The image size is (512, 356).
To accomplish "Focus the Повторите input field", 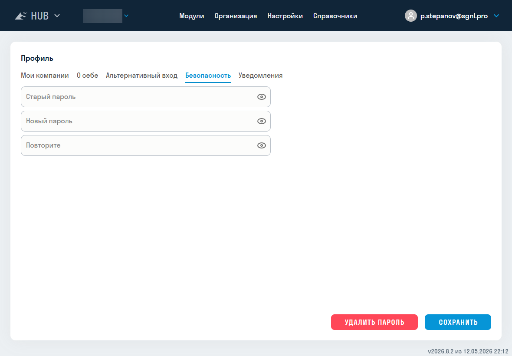I will click(146, 145).
